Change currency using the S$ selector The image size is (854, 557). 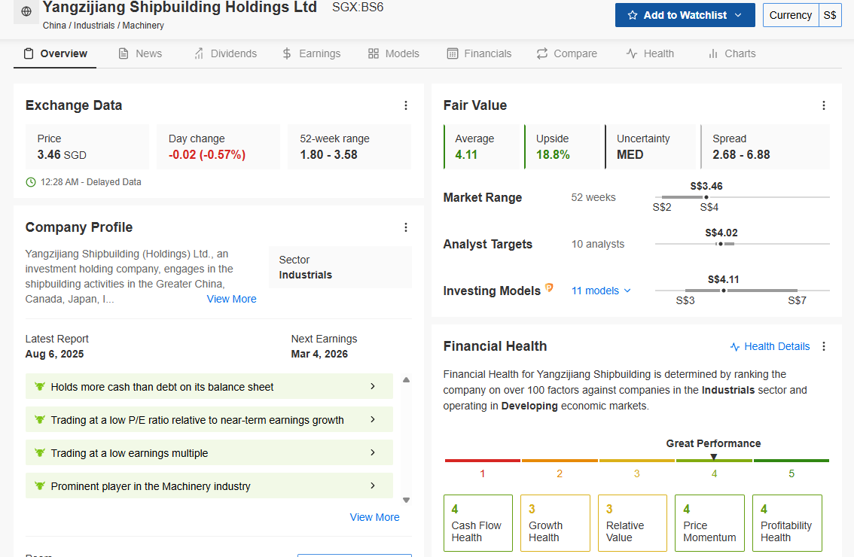click(829, 15)
